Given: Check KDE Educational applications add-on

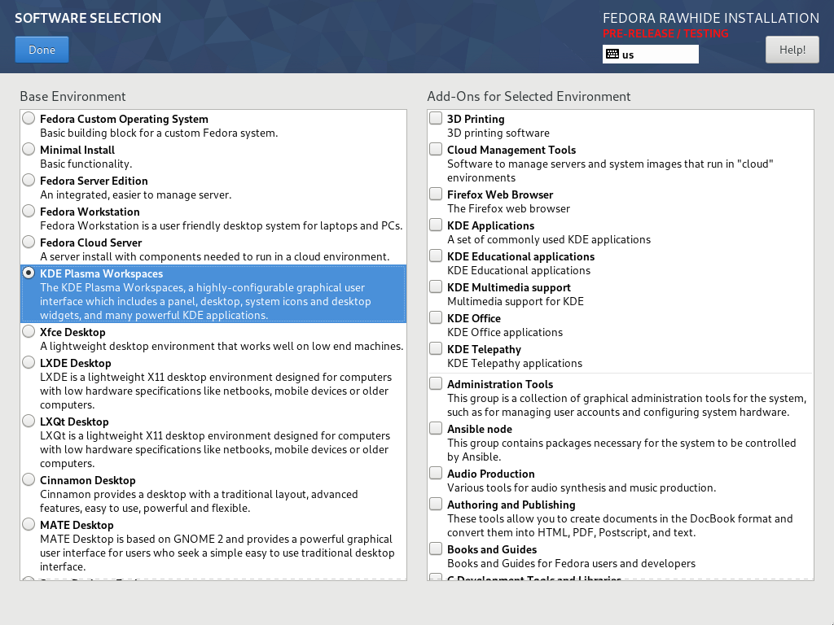Looking at the screenshot, I should tap(436, 256).
